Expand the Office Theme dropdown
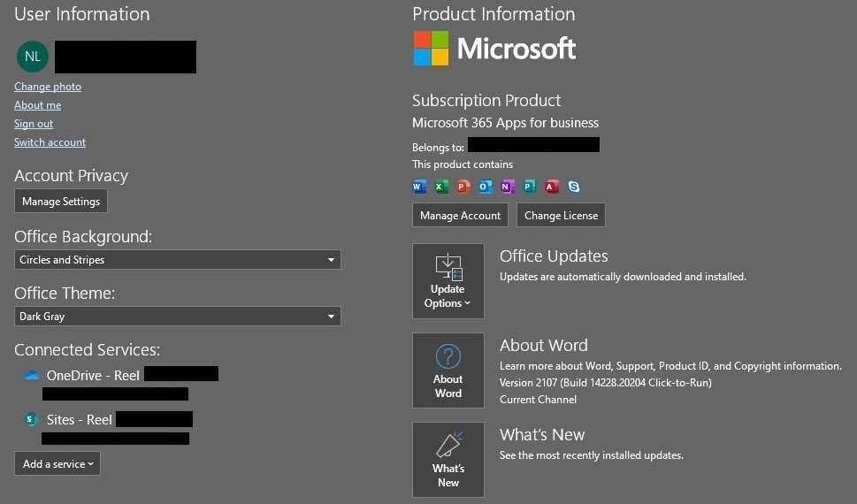Screen dimensions: 857x504 point(178,316)
